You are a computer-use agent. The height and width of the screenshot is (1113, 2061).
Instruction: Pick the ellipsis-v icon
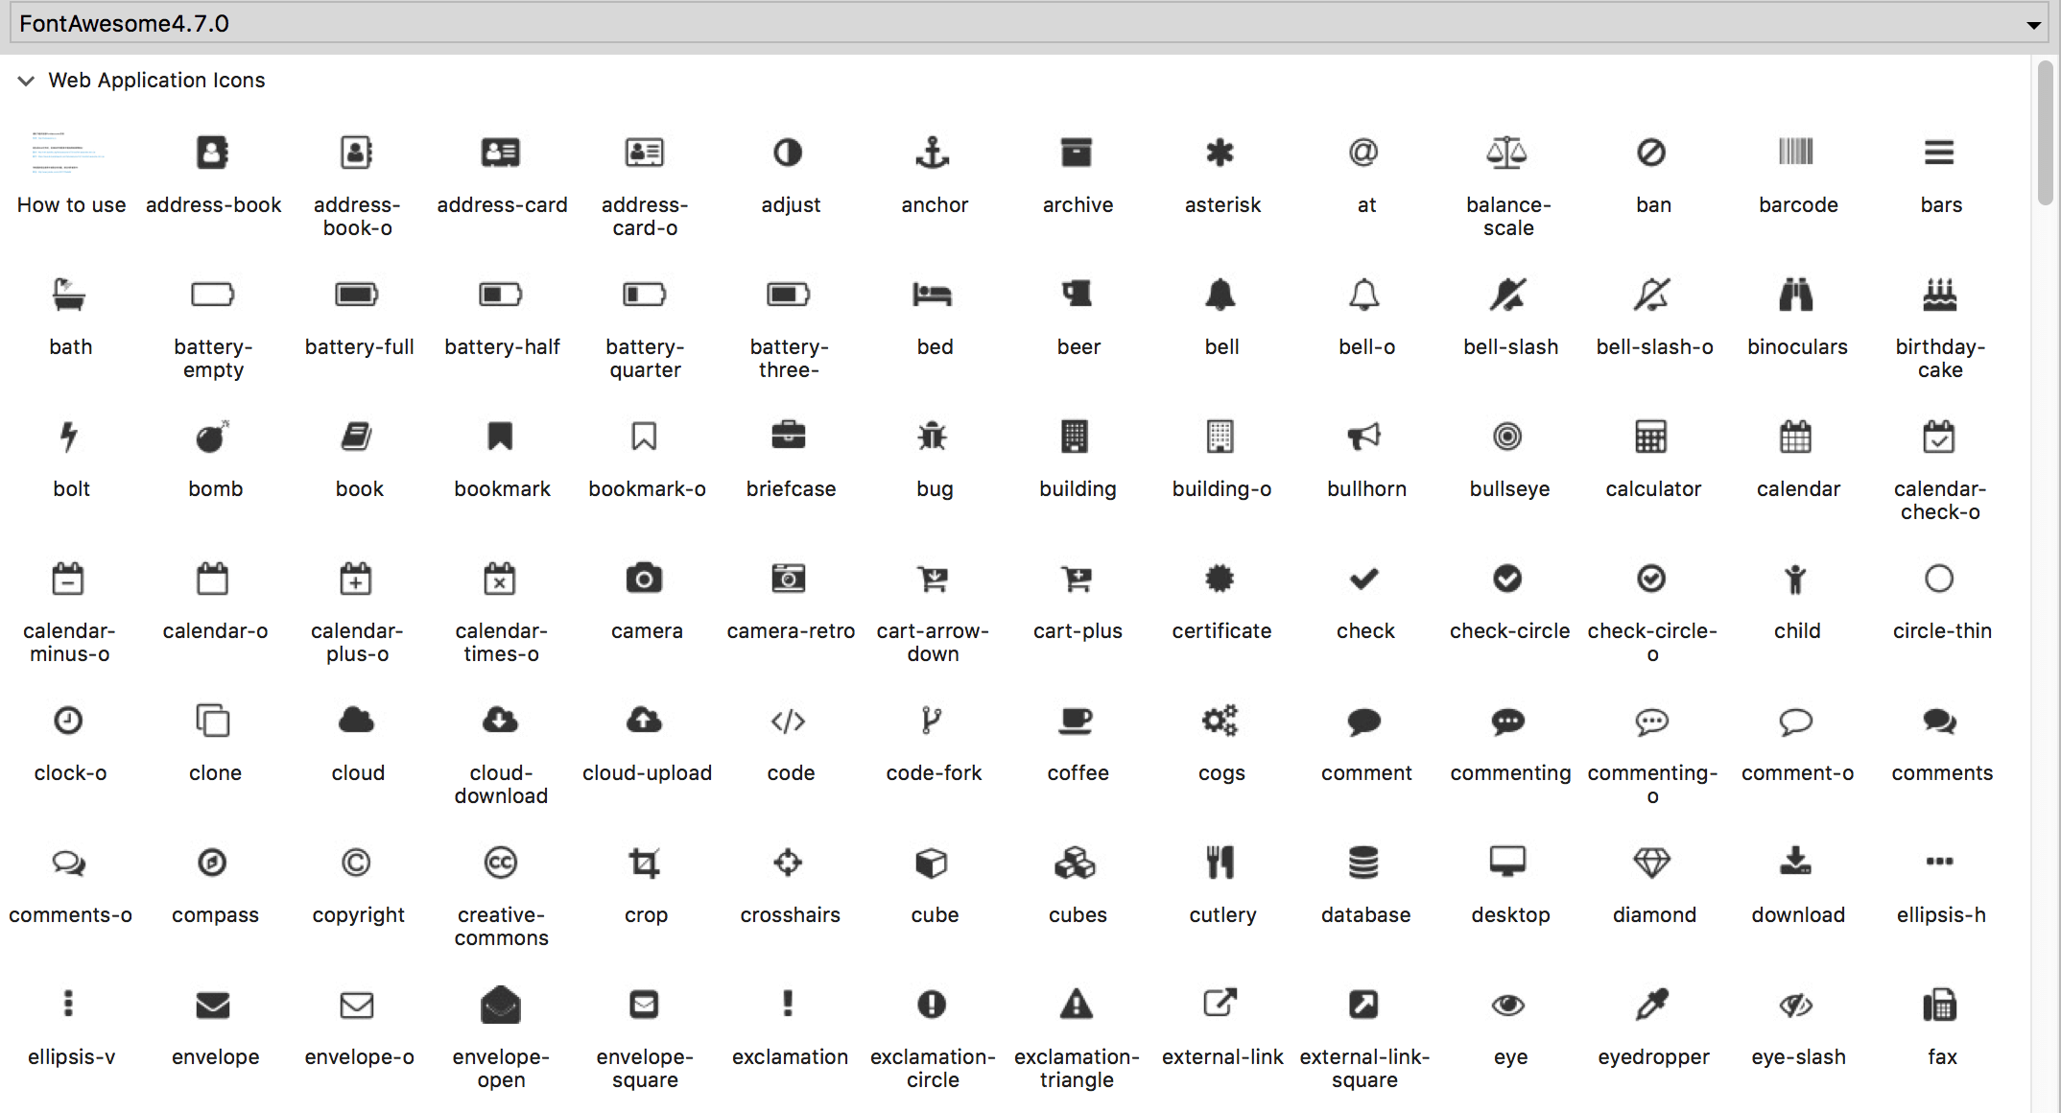click(x=68, y=1005)
